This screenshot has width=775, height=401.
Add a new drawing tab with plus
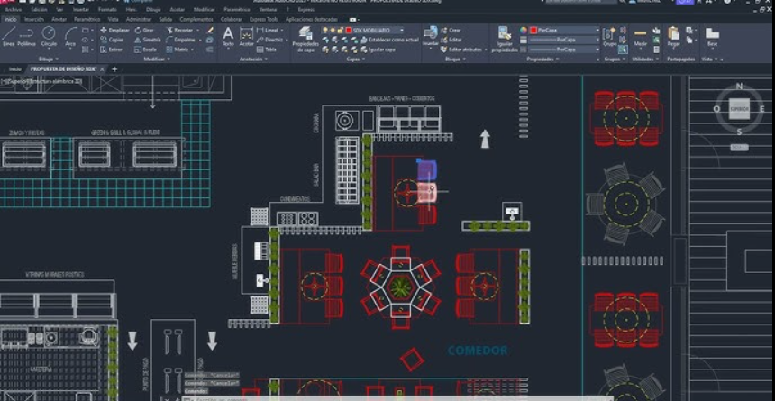[114, 68]
